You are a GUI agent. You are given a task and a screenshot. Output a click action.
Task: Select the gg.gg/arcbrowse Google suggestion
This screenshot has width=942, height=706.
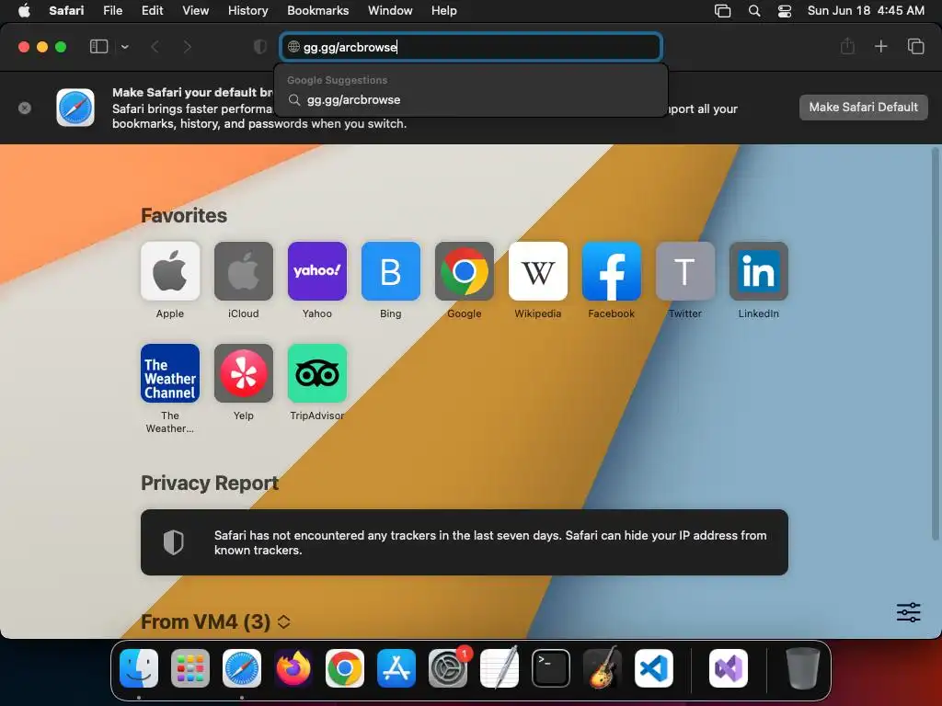(471, 99)
